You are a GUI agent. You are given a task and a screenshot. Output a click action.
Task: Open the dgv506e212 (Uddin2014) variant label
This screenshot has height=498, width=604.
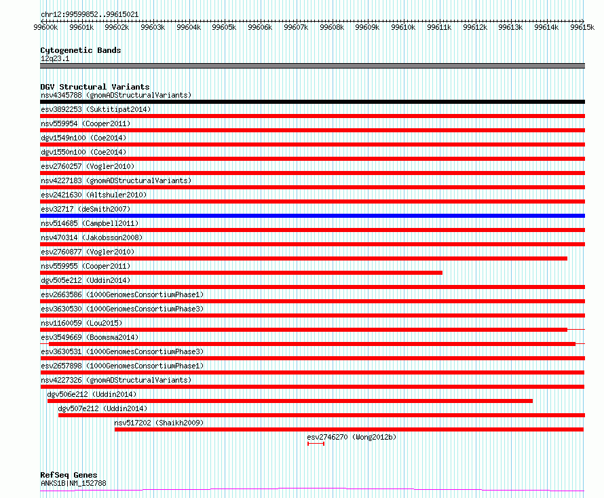pos(92,394)
